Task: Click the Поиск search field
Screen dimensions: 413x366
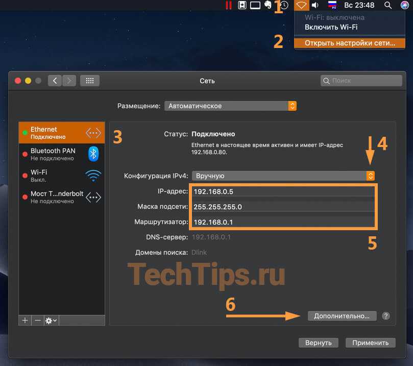Action: (x=361, y=81)
